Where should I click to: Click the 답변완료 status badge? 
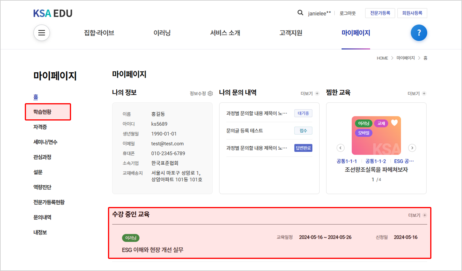303,148
